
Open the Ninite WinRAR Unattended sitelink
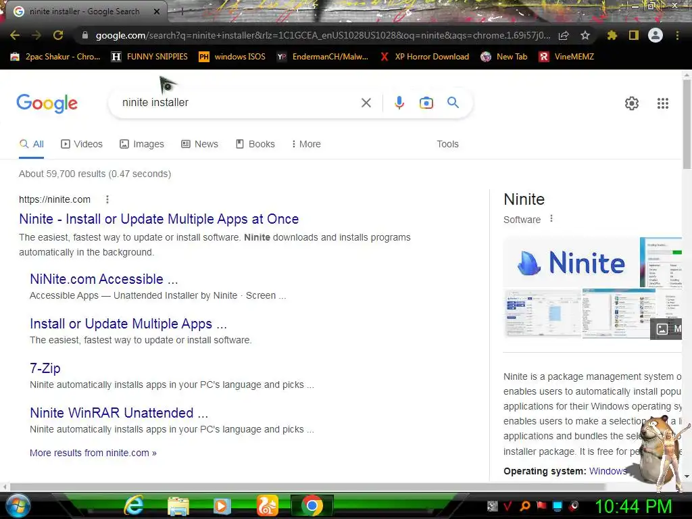(119, 413)
